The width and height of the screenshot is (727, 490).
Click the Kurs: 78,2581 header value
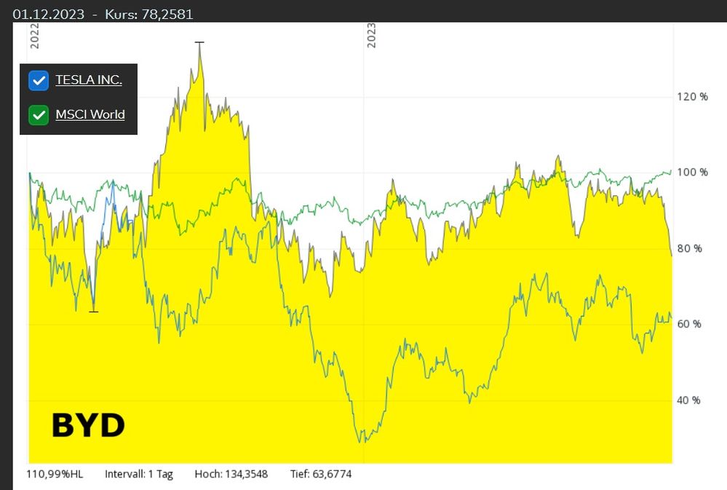(x=149, y=15)
